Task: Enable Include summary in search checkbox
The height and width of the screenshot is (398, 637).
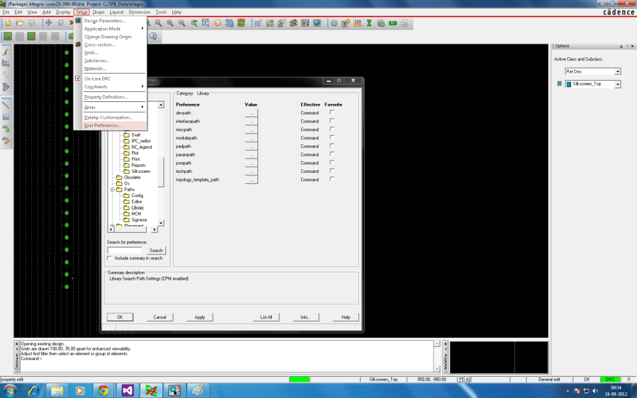Action: (109, 258)
